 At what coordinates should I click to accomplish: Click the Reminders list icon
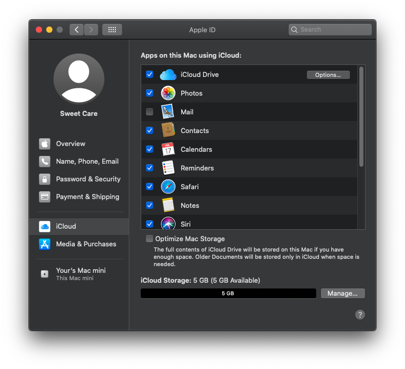pyautogui.click(x=168, y=168)
